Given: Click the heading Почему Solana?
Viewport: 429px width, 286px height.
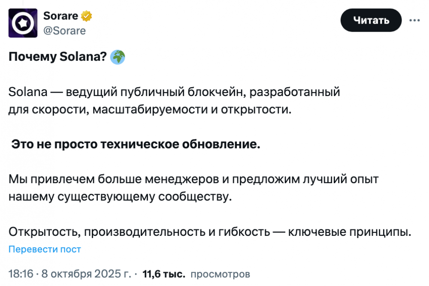Looking at the screenshot, I should [x=57, y=57].
